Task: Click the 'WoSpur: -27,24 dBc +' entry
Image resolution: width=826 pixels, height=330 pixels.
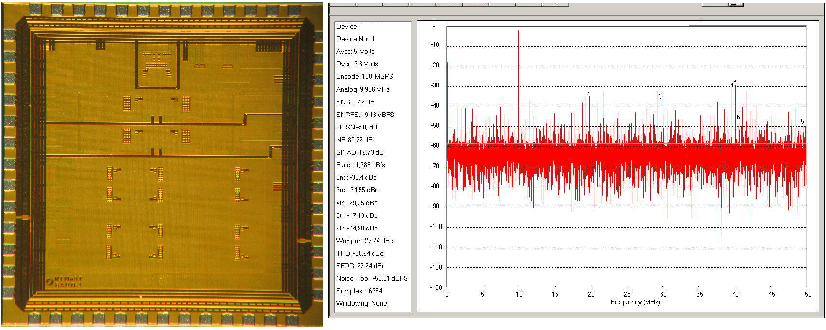Action: pos(367,241)
